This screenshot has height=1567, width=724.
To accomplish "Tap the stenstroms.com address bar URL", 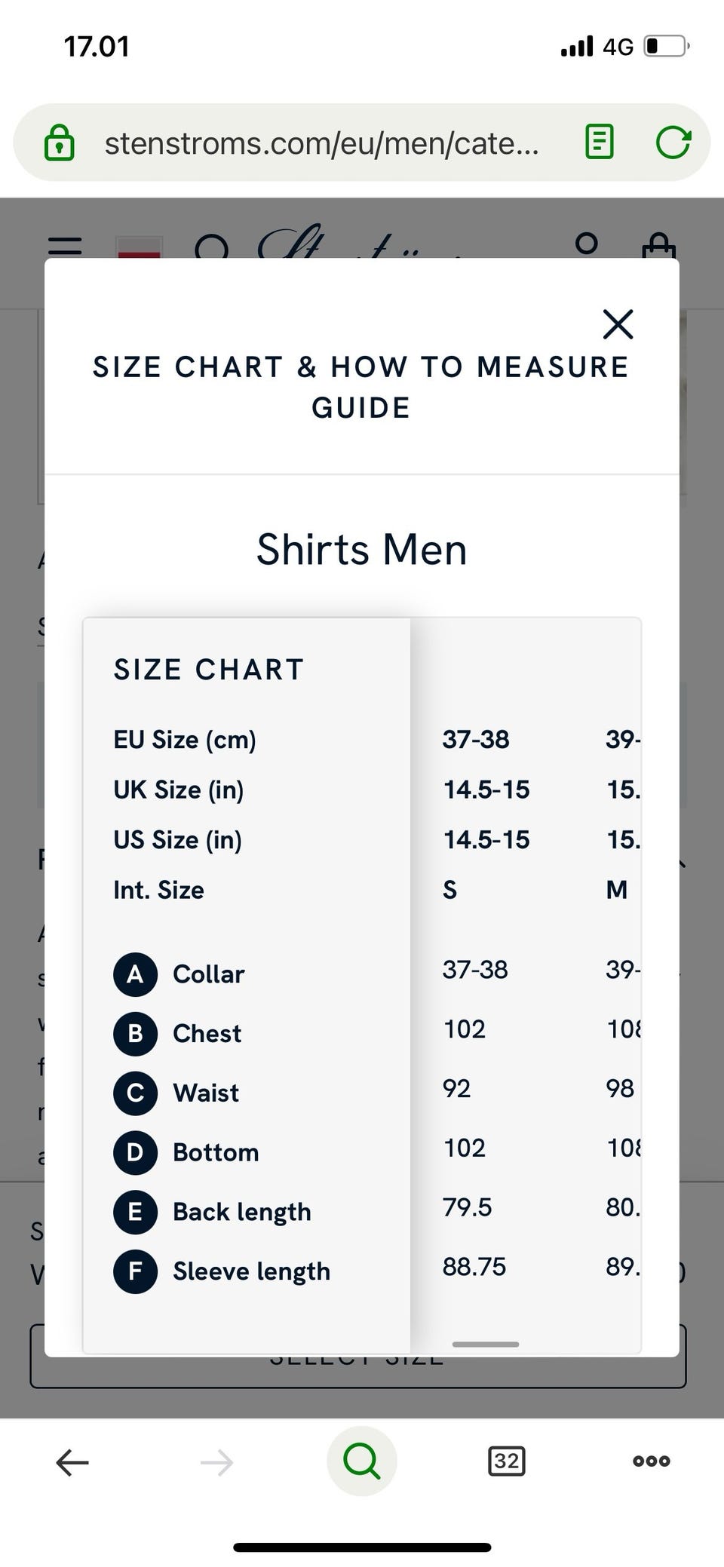I will (x=322, y=143).
